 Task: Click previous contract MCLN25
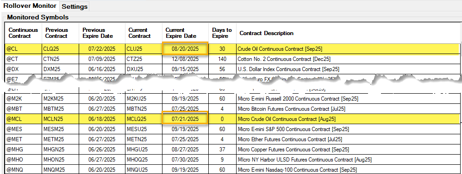(x=61, y=119)
